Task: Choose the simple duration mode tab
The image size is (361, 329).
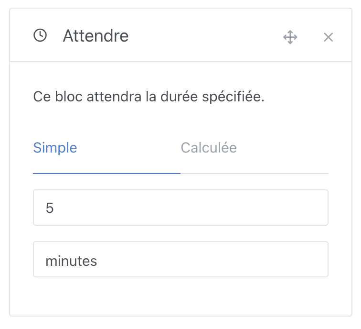Action: pyautogui.click(x=55, y=148)
